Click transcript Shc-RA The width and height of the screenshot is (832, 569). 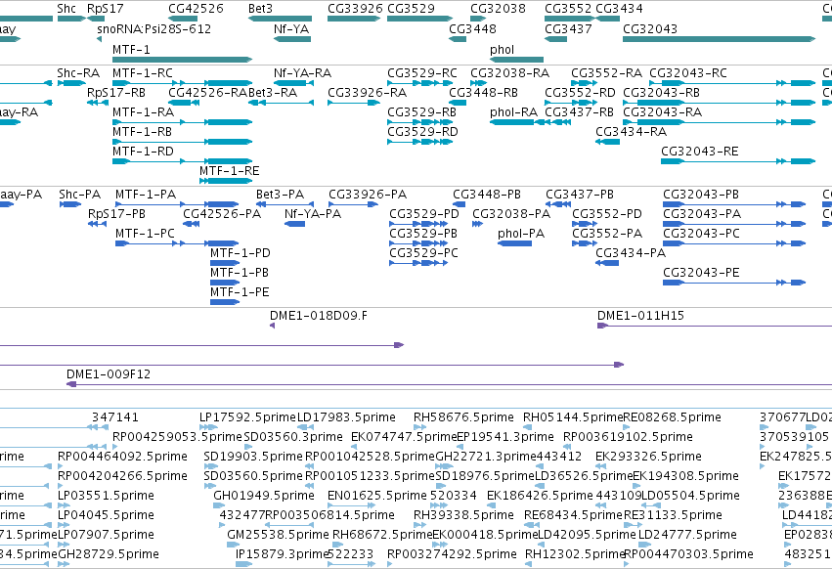(x=71, y=83)
